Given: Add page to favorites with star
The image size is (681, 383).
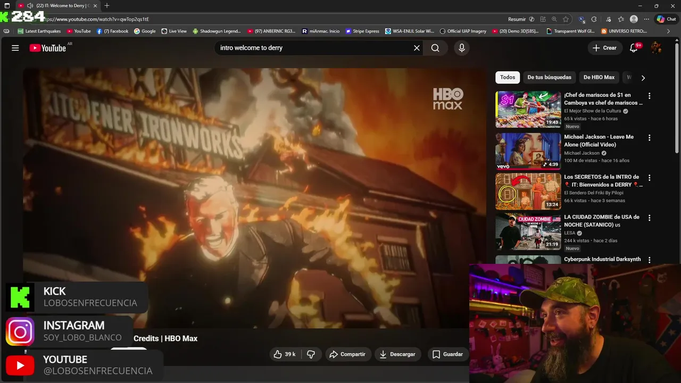Looking at the screenshot, I should (x=566, y=19).
